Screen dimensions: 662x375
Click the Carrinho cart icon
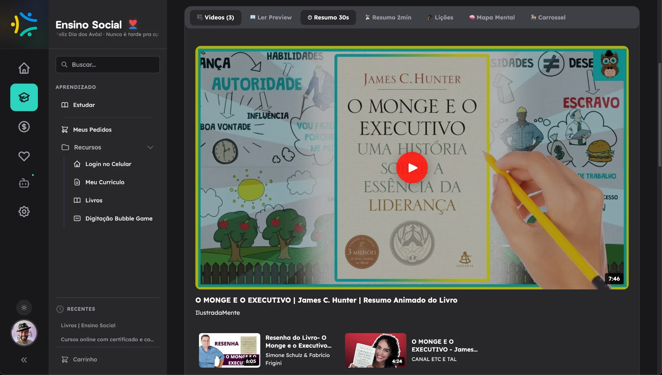point(65,359)
